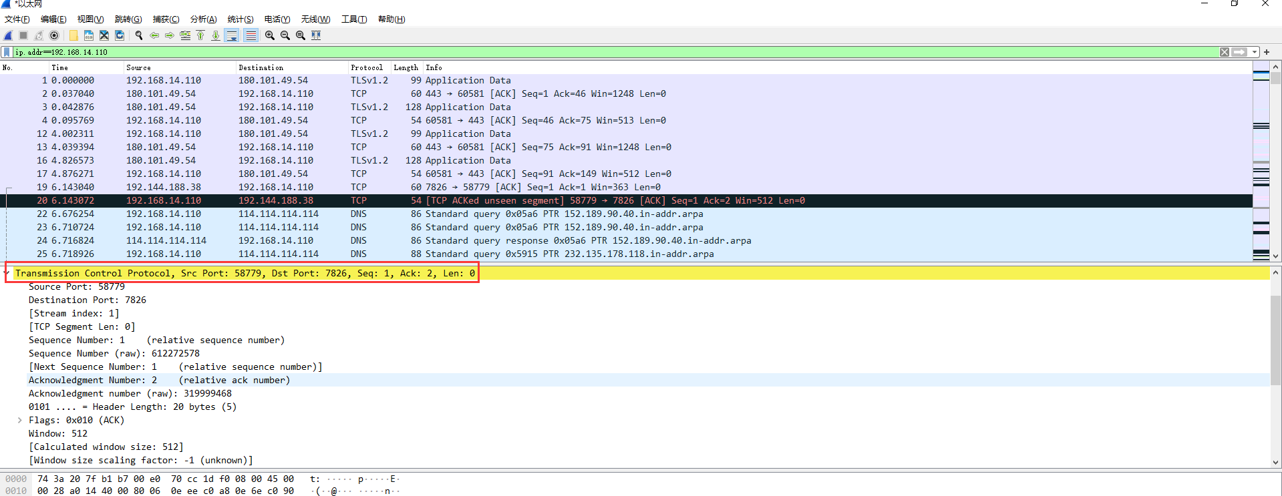Open the 帮助(H) menu
The image size is (1282, 496).
tap(391, 19)
